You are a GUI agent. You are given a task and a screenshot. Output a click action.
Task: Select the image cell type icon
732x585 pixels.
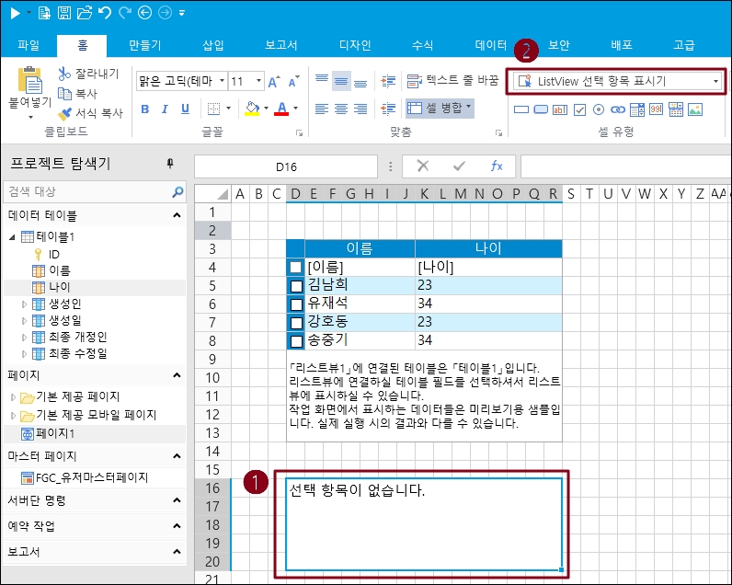coord(695,109)
